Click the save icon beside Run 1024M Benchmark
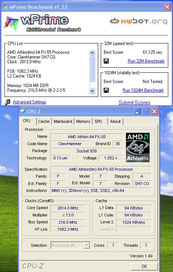173x272 pixels. point(106,90)
